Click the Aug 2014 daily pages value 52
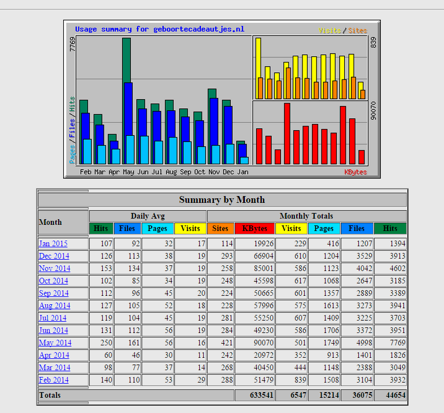The image size is (444, 413). [169, 306]
